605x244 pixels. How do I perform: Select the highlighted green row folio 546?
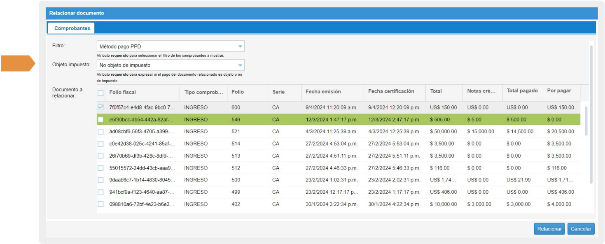[239, 120]
